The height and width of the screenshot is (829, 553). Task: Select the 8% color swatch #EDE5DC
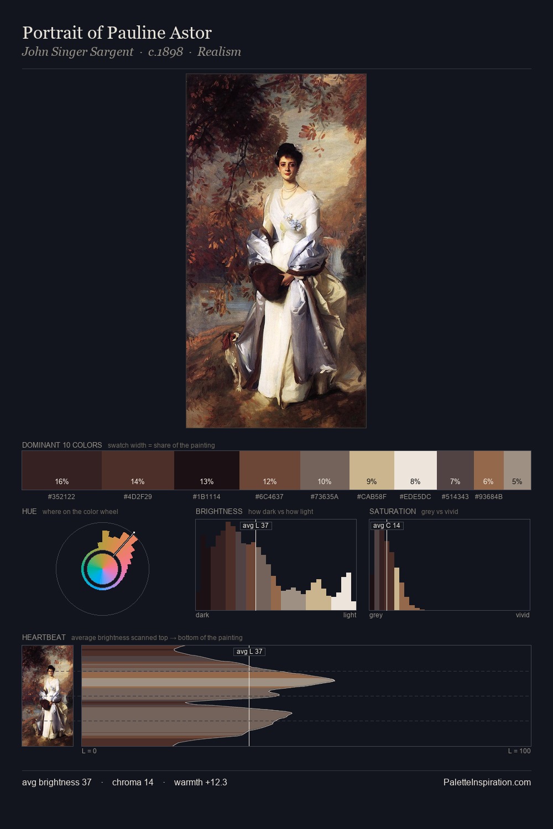pos(415,470)
